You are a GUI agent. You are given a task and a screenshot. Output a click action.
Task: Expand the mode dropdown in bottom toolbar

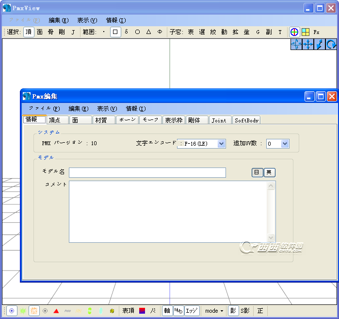214,311
